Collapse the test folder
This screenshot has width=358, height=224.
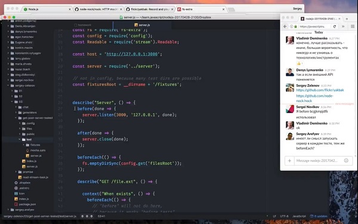(20, 139)
